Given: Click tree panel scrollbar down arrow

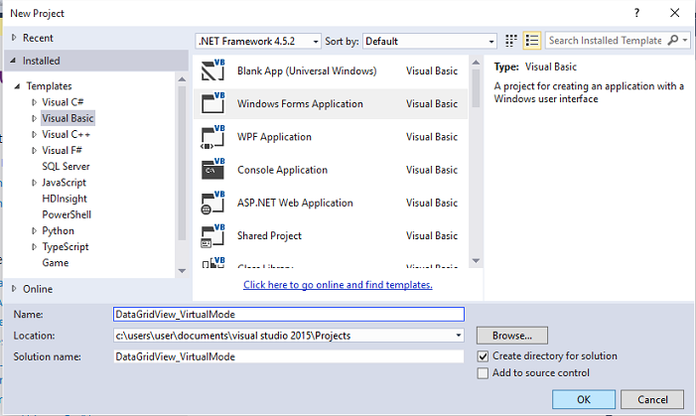Looking at the screenshot, I should (x=182, y=271).
